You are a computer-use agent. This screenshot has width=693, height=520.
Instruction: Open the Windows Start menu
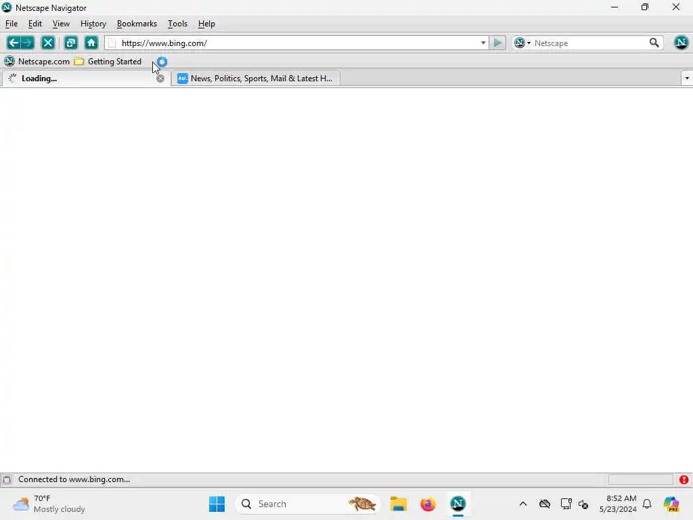[x=217, y=504]
